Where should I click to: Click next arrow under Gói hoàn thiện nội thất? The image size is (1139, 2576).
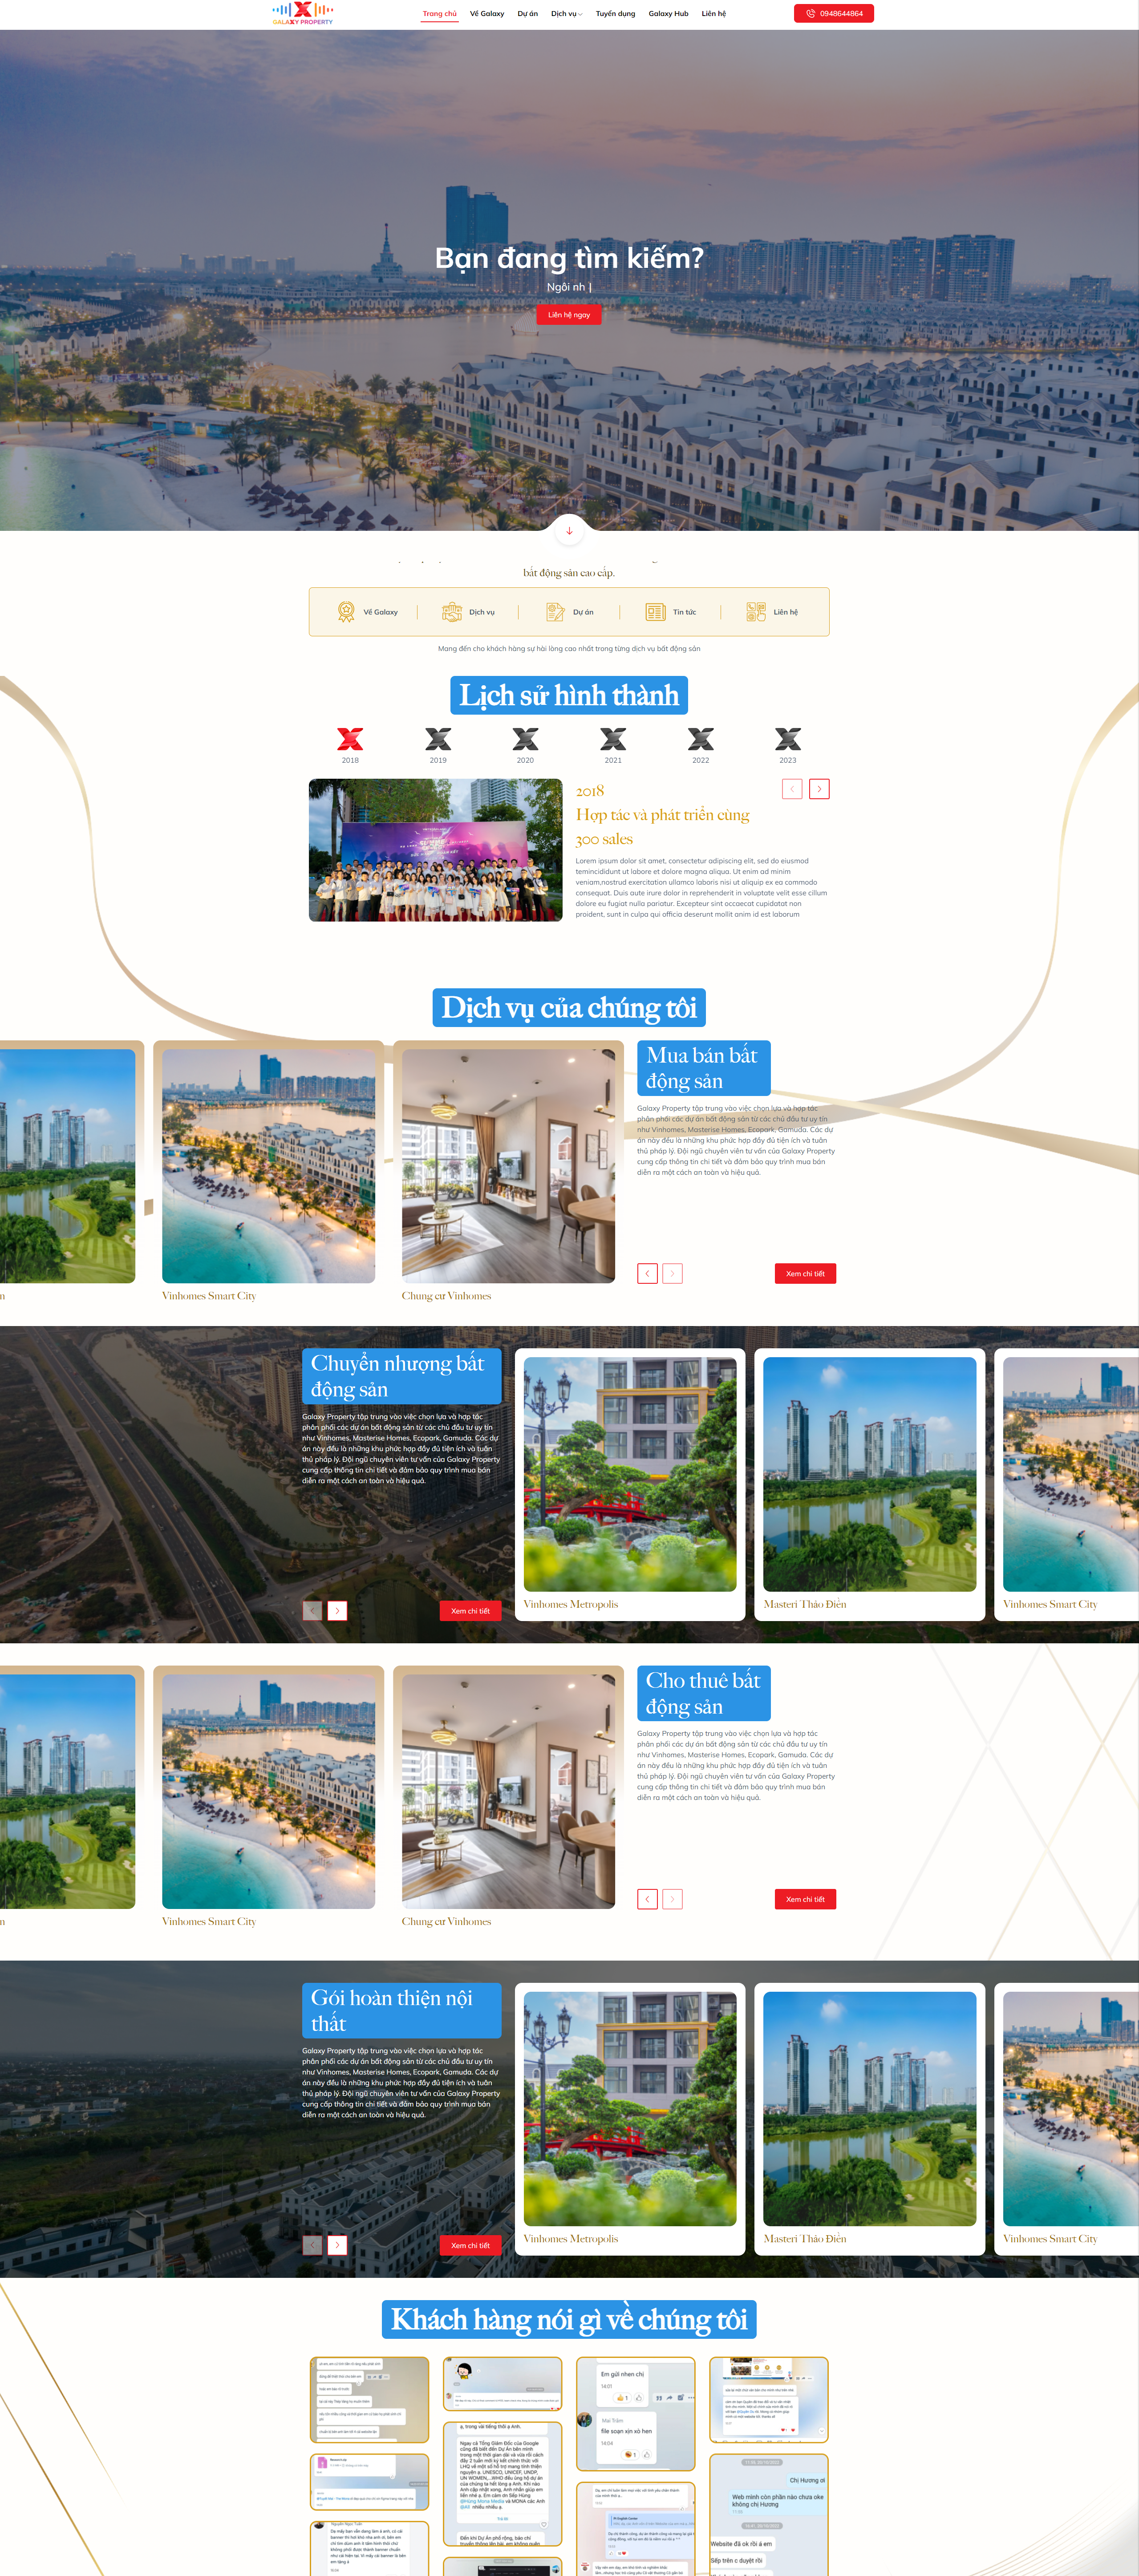(x=338, y=2244)
